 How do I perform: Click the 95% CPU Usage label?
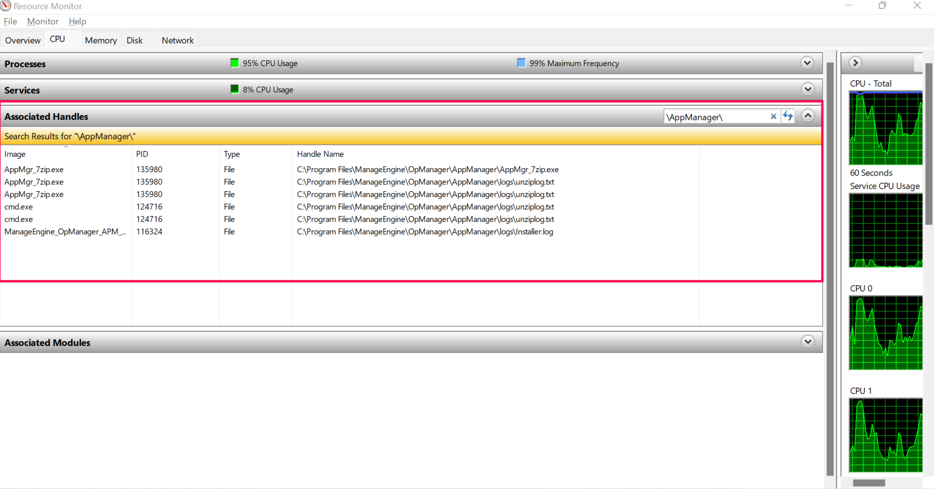[x=270, y=63]
